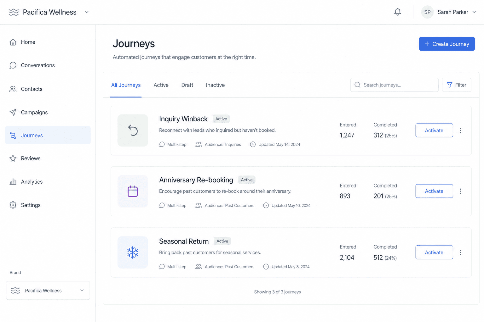The height and width of the screenshot is (322, 484).
Task: Click the clock icon beside Updated May 14, 2024
Action: pos(253,144)
